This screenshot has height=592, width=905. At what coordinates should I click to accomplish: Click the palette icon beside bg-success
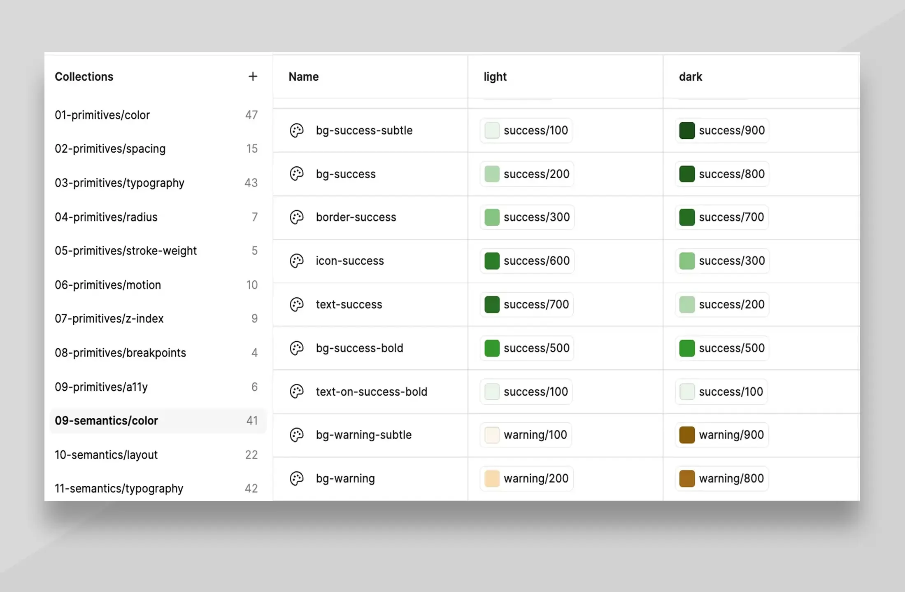pos(297,174)
